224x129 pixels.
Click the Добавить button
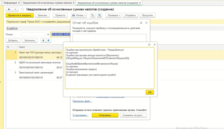(13, 40)
